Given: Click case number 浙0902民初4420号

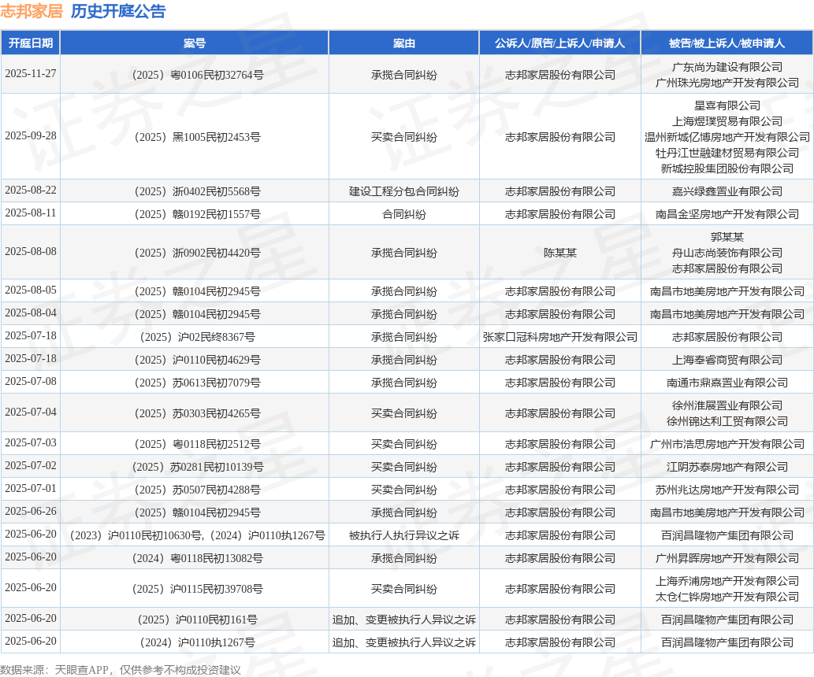Looking at the screenshot, I should point(197,253).
